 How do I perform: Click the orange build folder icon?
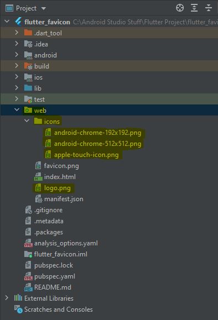tap(28, 66)
